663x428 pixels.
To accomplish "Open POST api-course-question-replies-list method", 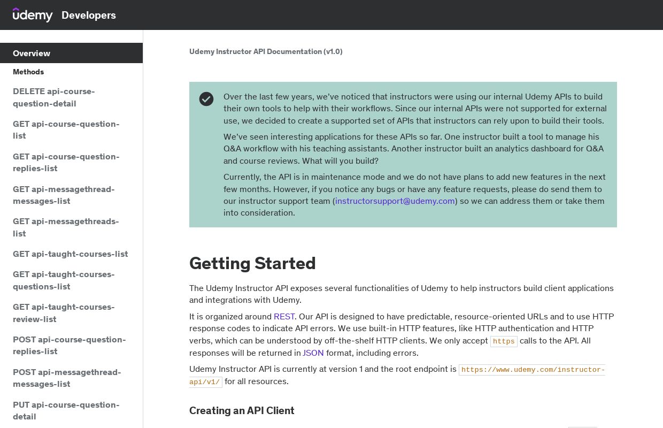I will (70, 346).
